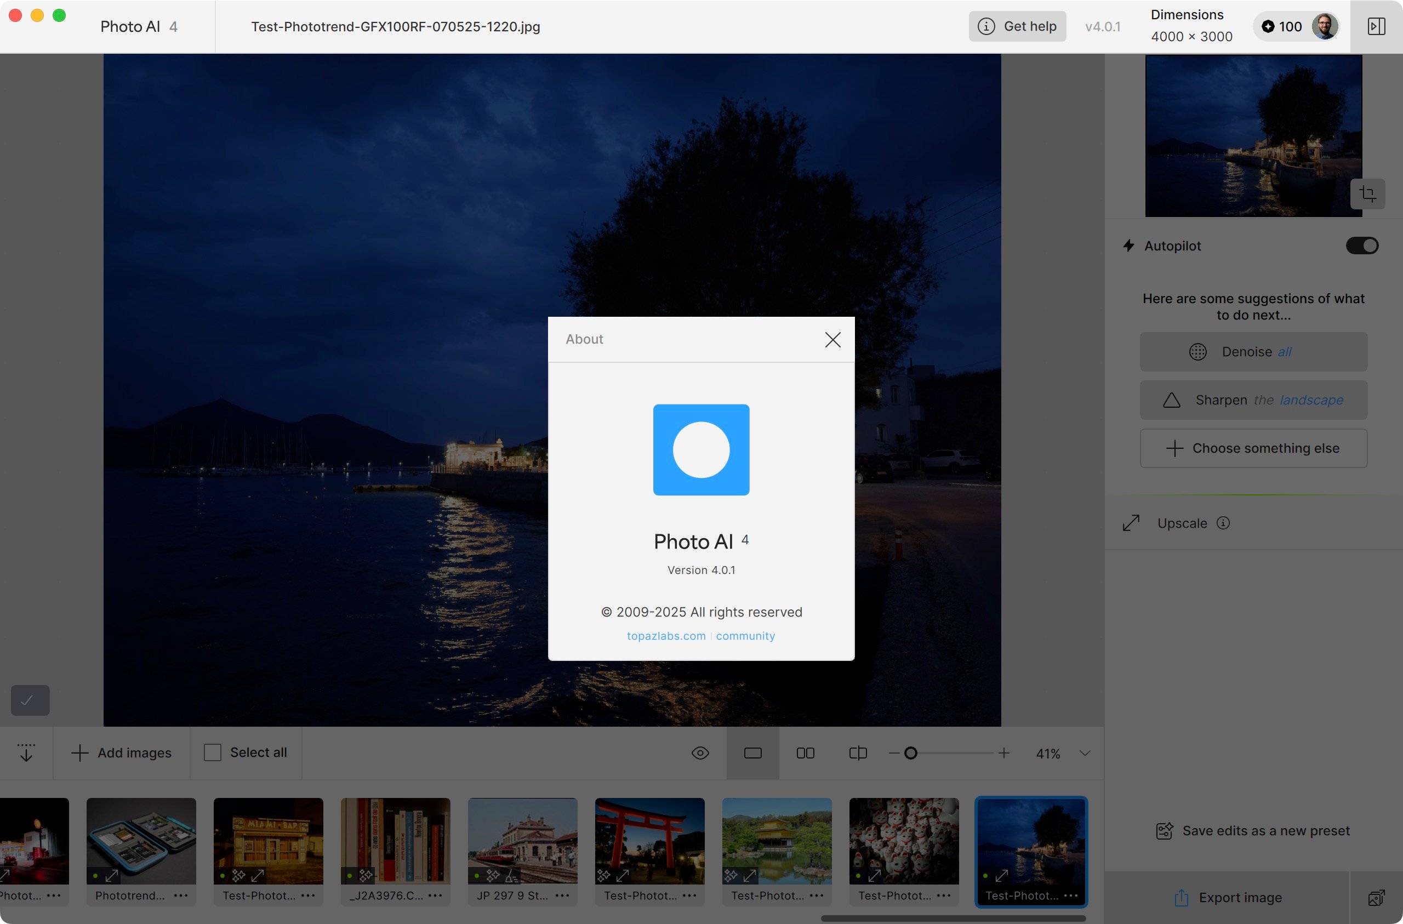The width and height of the screenshot is (1403, 924).
Task: Select the Miami Bar night thumbnail
Action: click(268, 841)
